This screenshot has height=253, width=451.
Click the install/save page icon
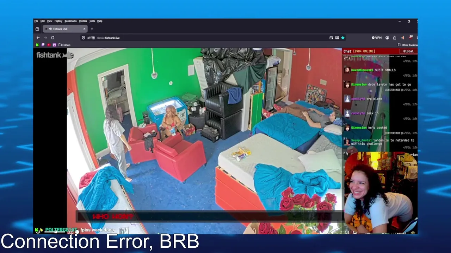point(337,38)
